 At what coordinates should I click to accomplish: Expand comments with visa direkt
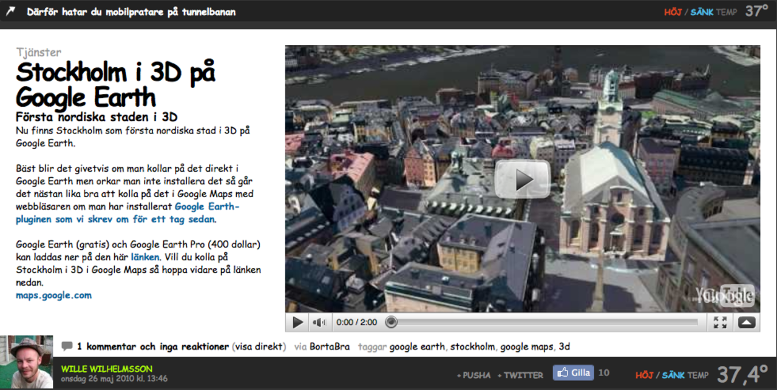[x=259, y=347]
